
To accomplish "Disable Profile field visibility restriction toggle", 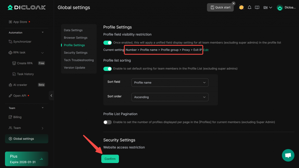I will 107,43.
